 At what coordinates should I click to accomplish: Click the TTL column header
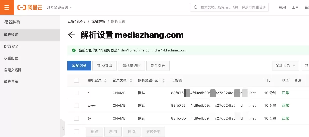[267, 80]
